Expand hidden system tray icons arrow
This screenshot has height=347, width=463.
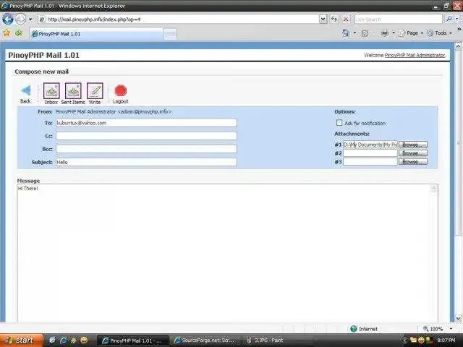[x=404, y=340]
